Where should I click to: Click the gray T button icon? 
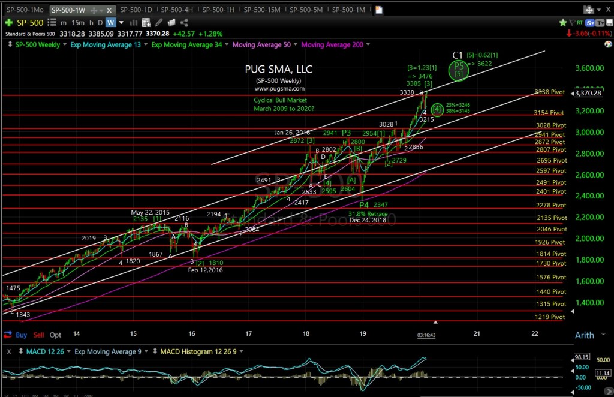pyautogui.click(x=600, y=23)
